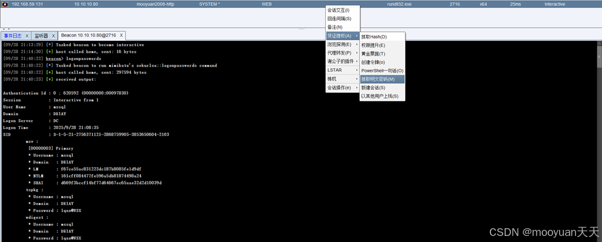
Task: Expand the 浏览探测(E) submenu
Action: pos(342,45)
